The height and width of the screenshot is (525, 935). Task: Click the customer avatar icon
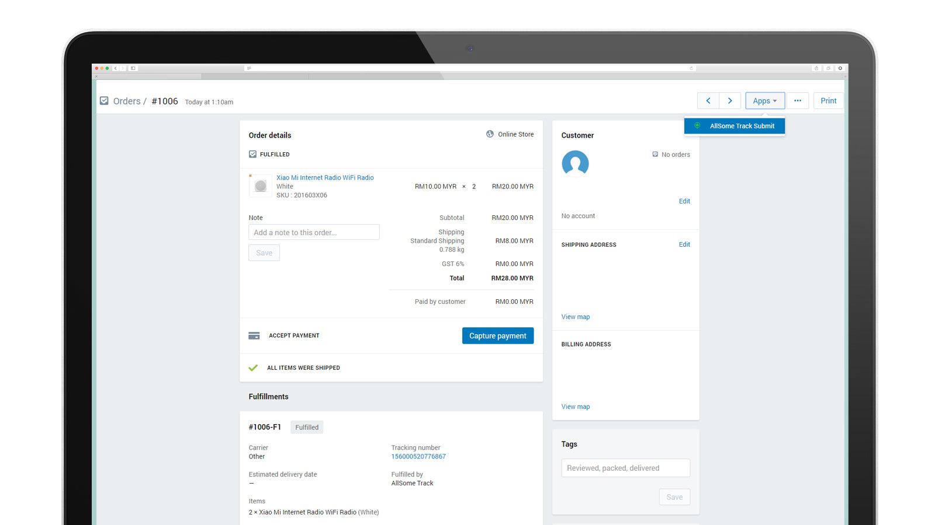575,164
